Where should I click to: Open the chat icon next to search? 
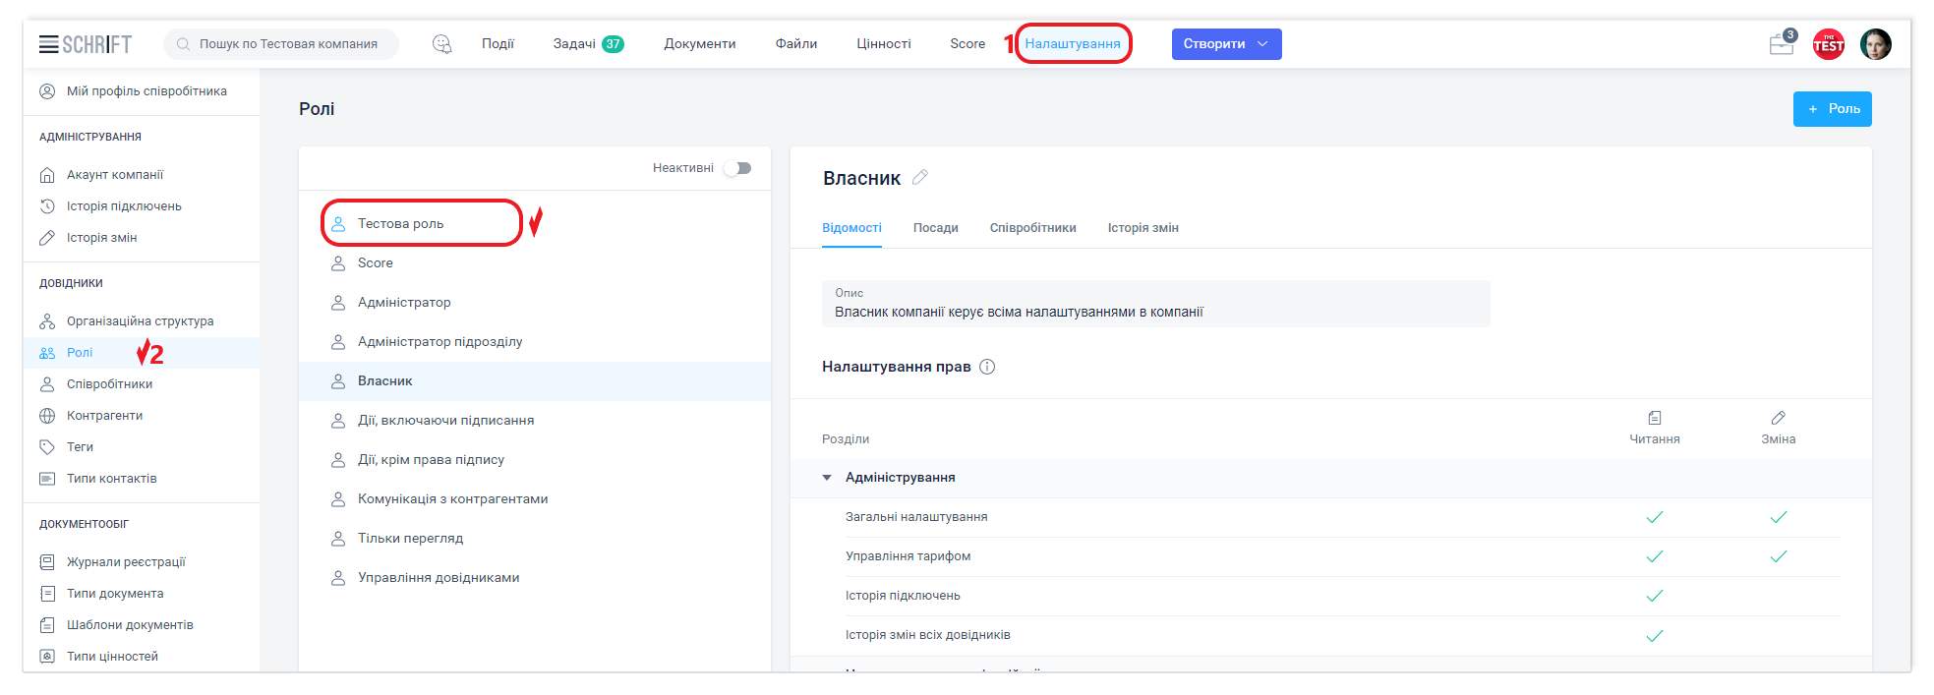[x=442, y=44]
